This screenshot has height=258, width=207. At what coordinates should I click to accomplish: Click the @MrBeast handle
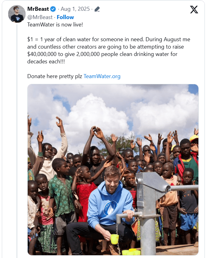pos(40,17)
